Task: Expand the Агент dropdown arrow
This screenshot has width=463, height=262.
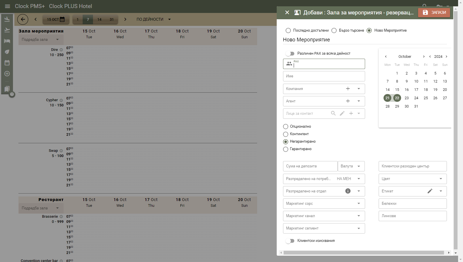Action: tap(359, 101)
